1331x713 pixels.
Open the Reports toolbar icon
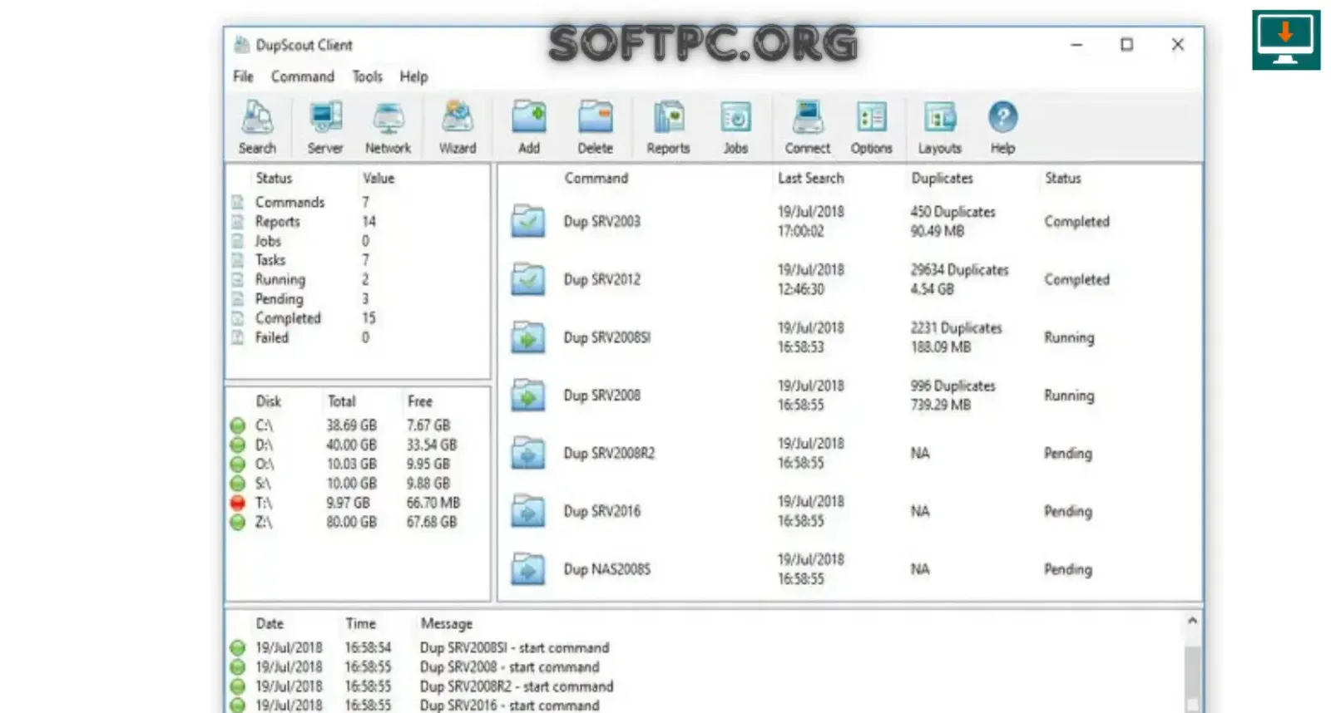coord(669,126)
